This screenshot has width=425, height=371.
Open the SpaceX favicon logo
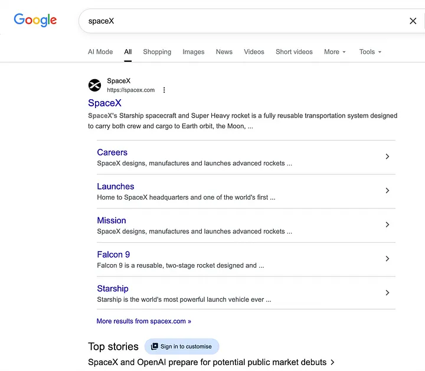(x=94, y=86)
